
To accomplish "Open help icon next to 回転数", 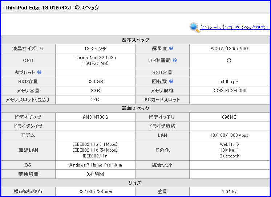I will point(171,81).
